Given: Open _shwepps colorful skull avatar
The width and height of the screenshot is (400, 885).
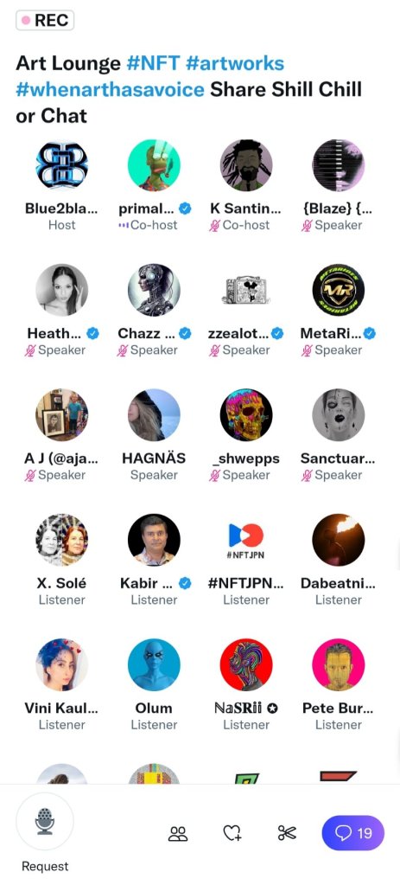Looking at the screenshot, I should 246,415.
